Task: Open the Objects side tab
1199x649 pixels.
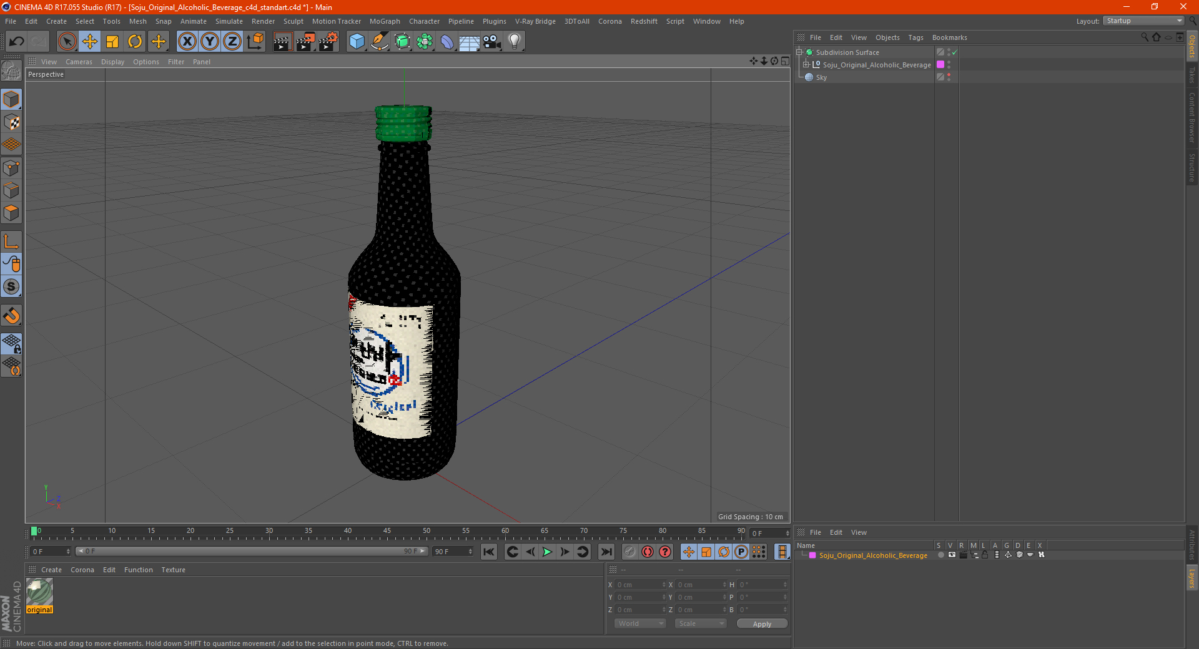Action: coord(1192,46)
